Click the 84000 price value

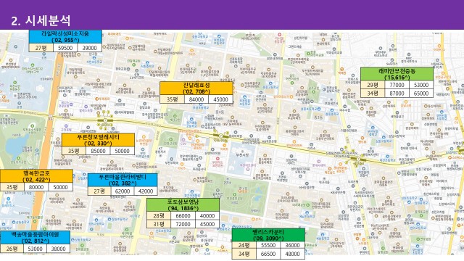(x=196, y=99)
